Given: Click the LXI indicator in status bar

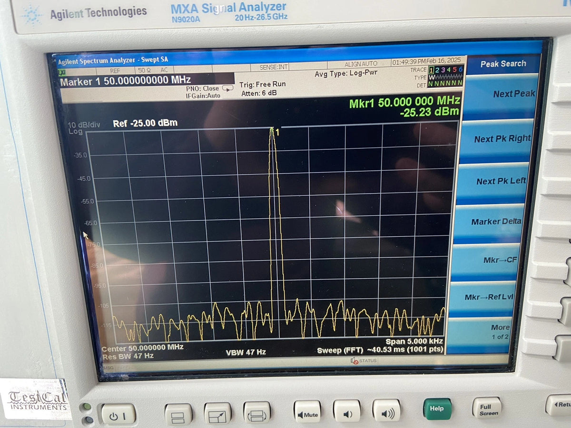Looking at the screenshot, I should click(62, 72).
